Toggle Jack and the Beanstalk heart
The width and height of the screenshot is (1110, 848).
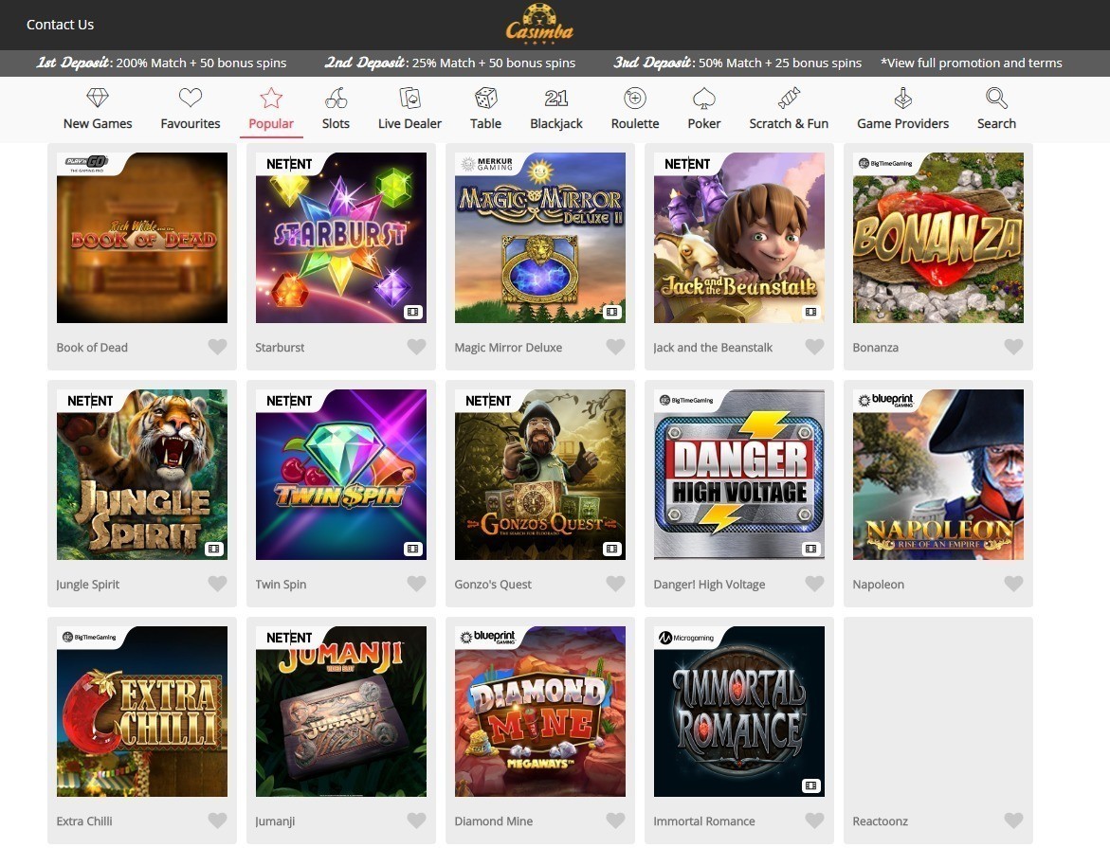(x=814, y=347)
